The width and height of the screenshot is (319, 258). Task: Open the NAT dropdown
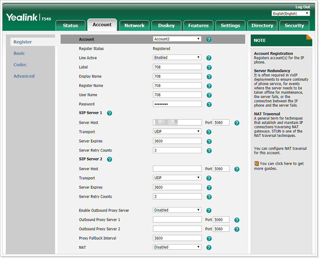(x=177, y=247)
